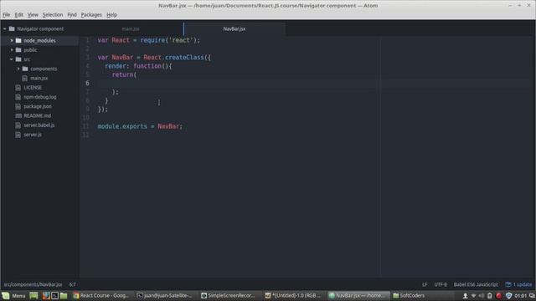Screen dimensions: 536x301
Task: Expand the components folder arrow
Action: (x=18, y=69)
